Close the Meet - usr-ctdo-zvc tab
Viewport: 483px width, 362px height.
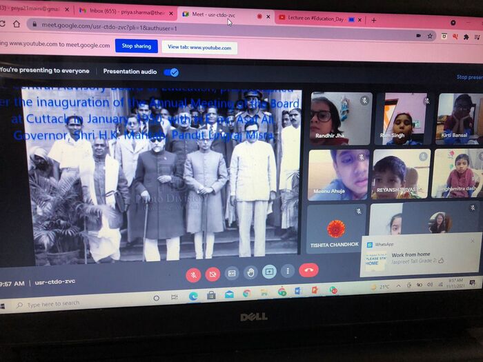(268, 17)
